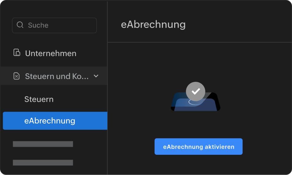Viewport: 292px width, 175px height.
Task: Collapse the Steuern und Ko... chevron
Action: click(96, 76)
